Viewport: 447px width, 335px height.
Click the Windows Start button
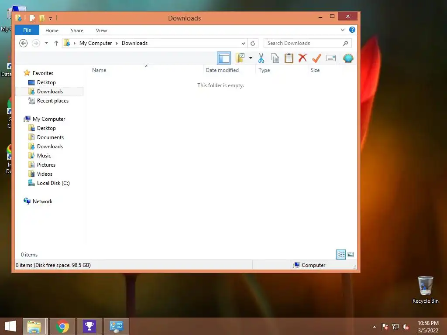pos(10,326)
